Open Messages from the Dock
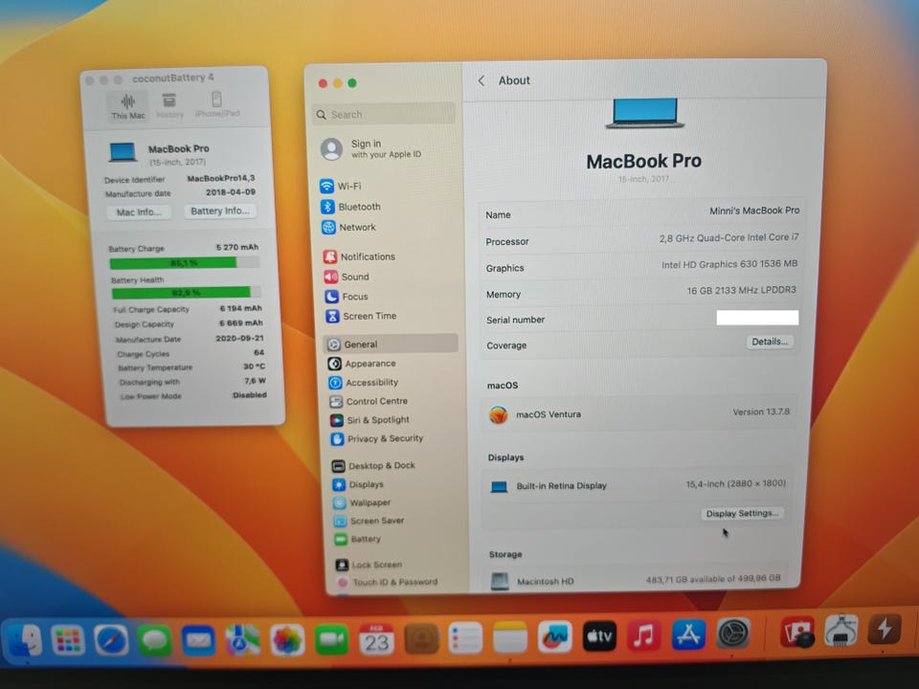Image resolution: width=919 pixels, height=689 pixels. tap(155, 640)
